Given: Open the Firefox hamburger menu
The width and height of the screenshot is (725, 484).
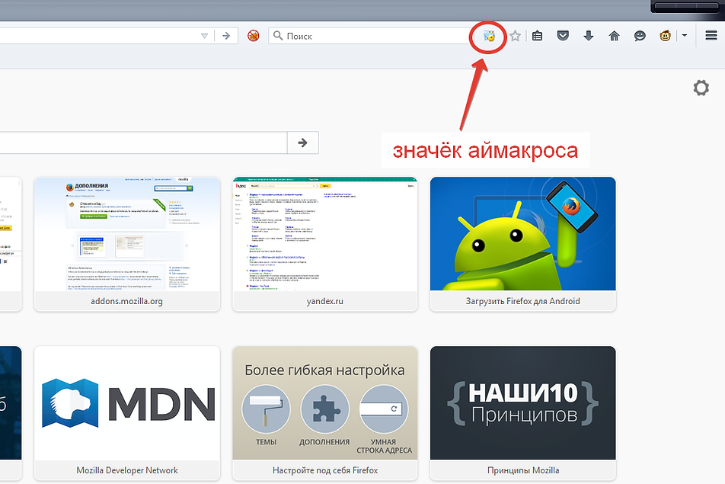Looking at the screenshot, I should pos(711,36).
